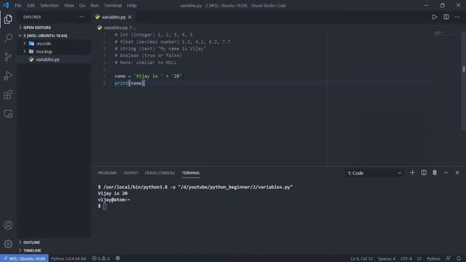This screenshot has height=262, width=466.
Task: Switch to the Debug Console tab
Action: (160, 173)
